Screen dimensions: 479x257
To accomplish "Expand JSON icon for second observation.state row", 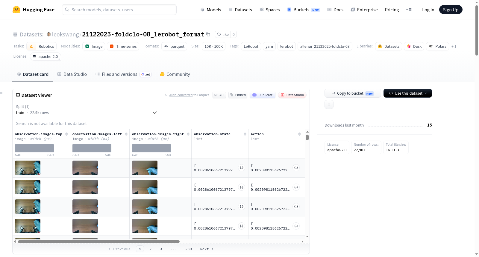I will click(242, 187).
